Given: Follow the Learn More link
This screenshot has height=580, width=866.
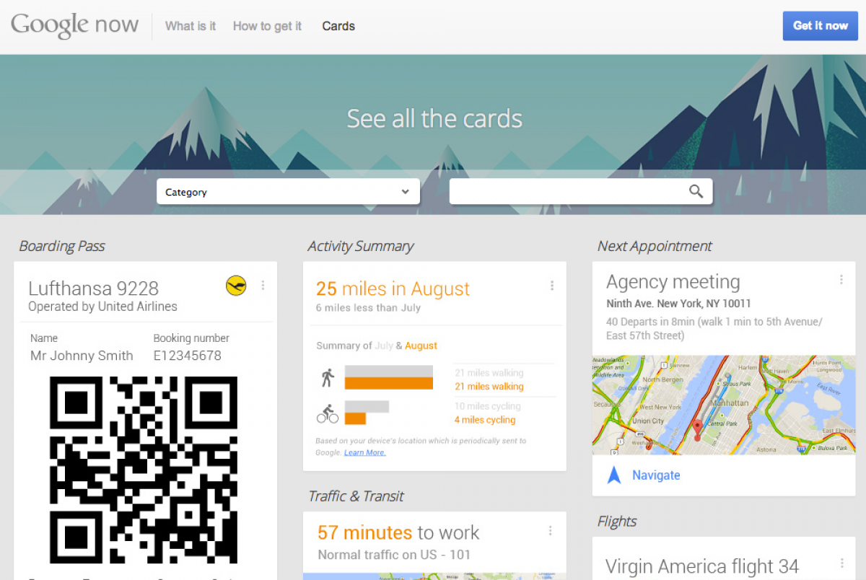Looking at the screenshot, I should point(364,452).
